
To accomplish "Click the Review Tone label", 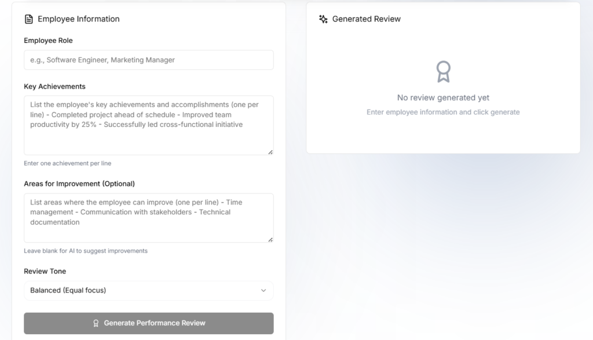I will (x=45, y=271).
